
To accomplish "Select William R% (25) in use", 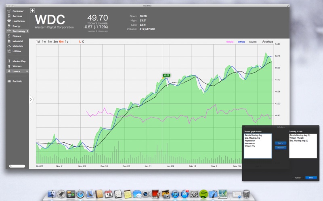I will [297, 138].
